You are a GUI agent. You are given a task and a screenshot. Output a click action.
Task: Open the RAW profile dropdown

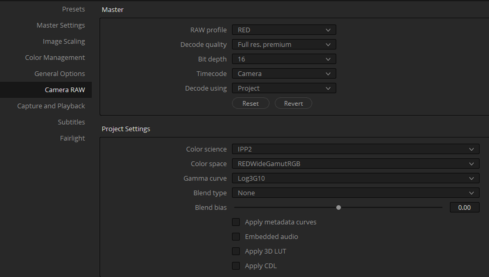coord(284,30)
